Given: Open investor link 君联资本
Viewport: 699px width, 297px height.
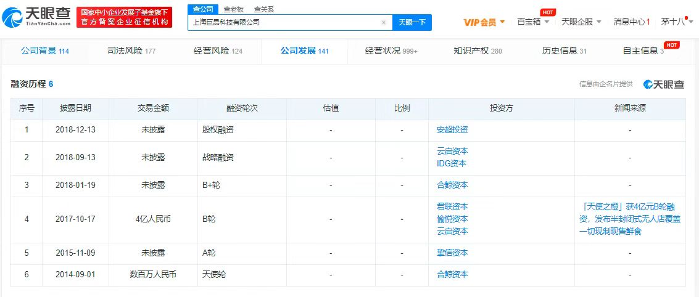Looking at the screenshot, I should pyautogui.click(x=452, y=206).
